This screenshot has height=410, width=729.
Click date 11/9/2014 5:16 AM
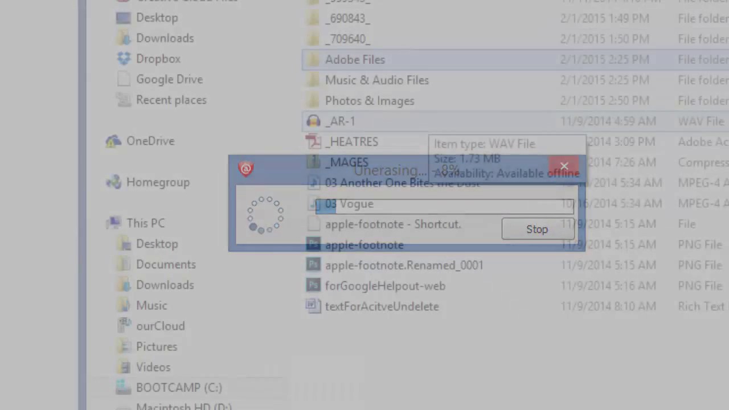click(x=608, y=286)
